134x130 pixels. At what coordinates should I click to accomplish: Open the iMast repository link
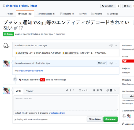33,6
